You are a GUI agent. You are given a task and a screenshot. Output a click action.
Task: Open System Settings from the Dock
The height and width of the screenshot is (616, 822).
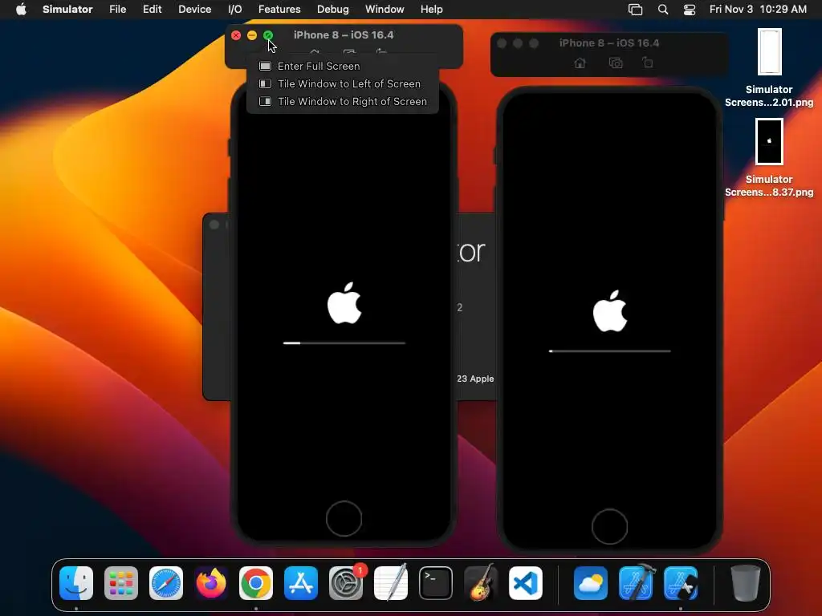click(x=346, y=583)
